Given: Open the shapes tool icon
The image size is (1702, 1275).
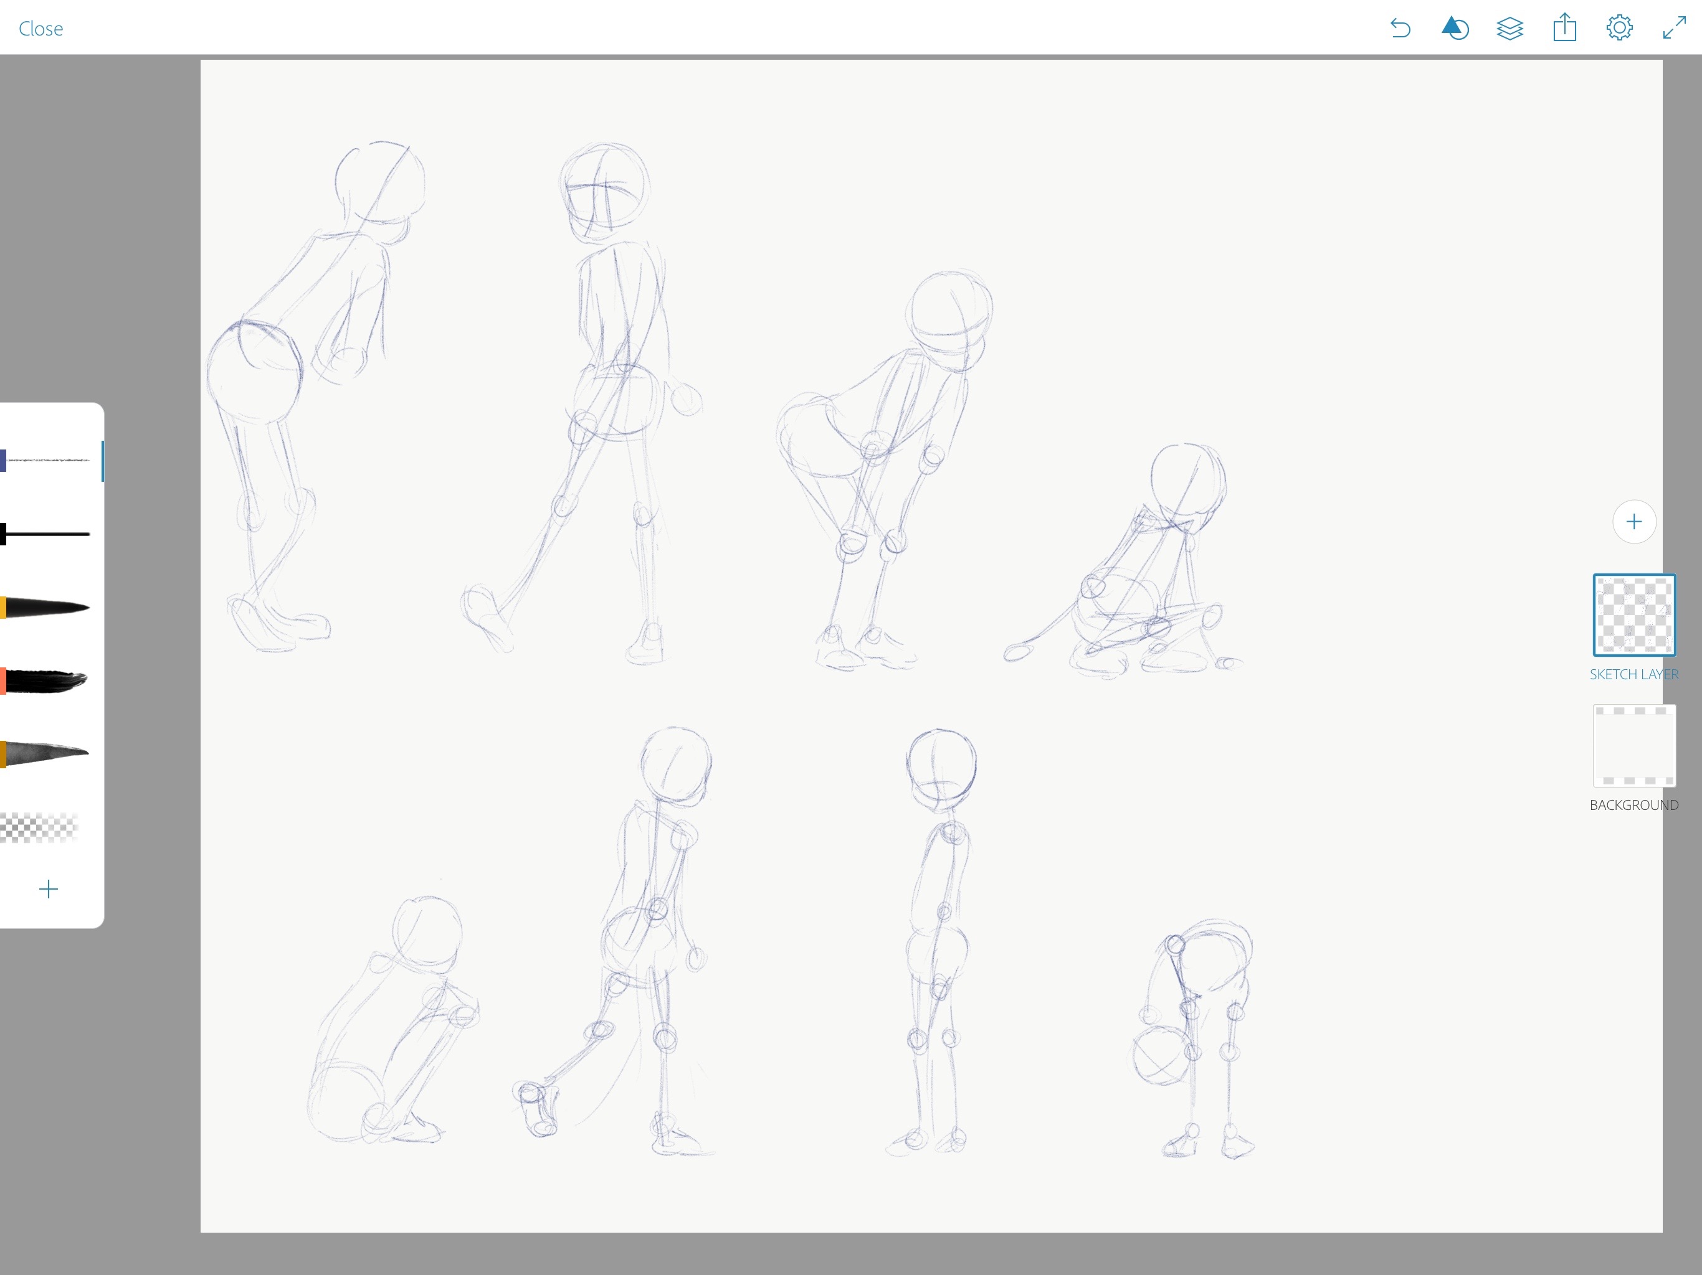Looking at the screenshot, I should pyautogui.click(x=1454, y=29).
